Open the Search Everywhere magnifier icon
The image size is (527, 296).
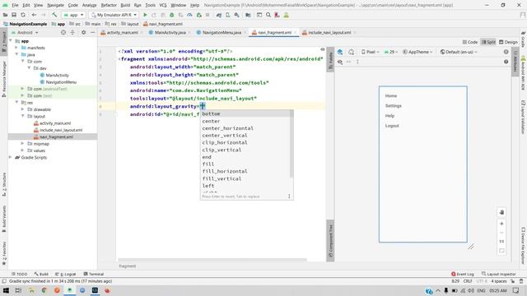(x=268, y=15)
